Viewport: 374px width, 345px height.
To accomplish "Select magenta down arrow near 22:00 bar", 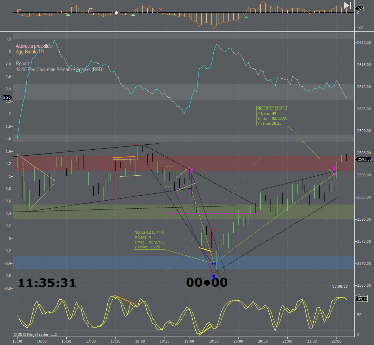I will tap(334, 168).
